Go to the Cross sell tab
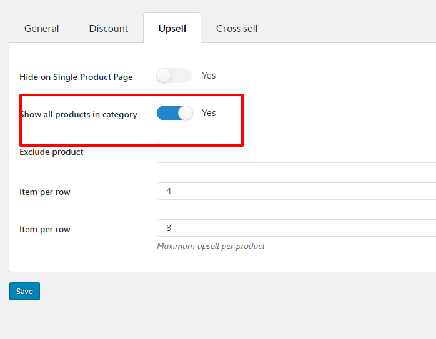The image size is (436, 339). 237,28
